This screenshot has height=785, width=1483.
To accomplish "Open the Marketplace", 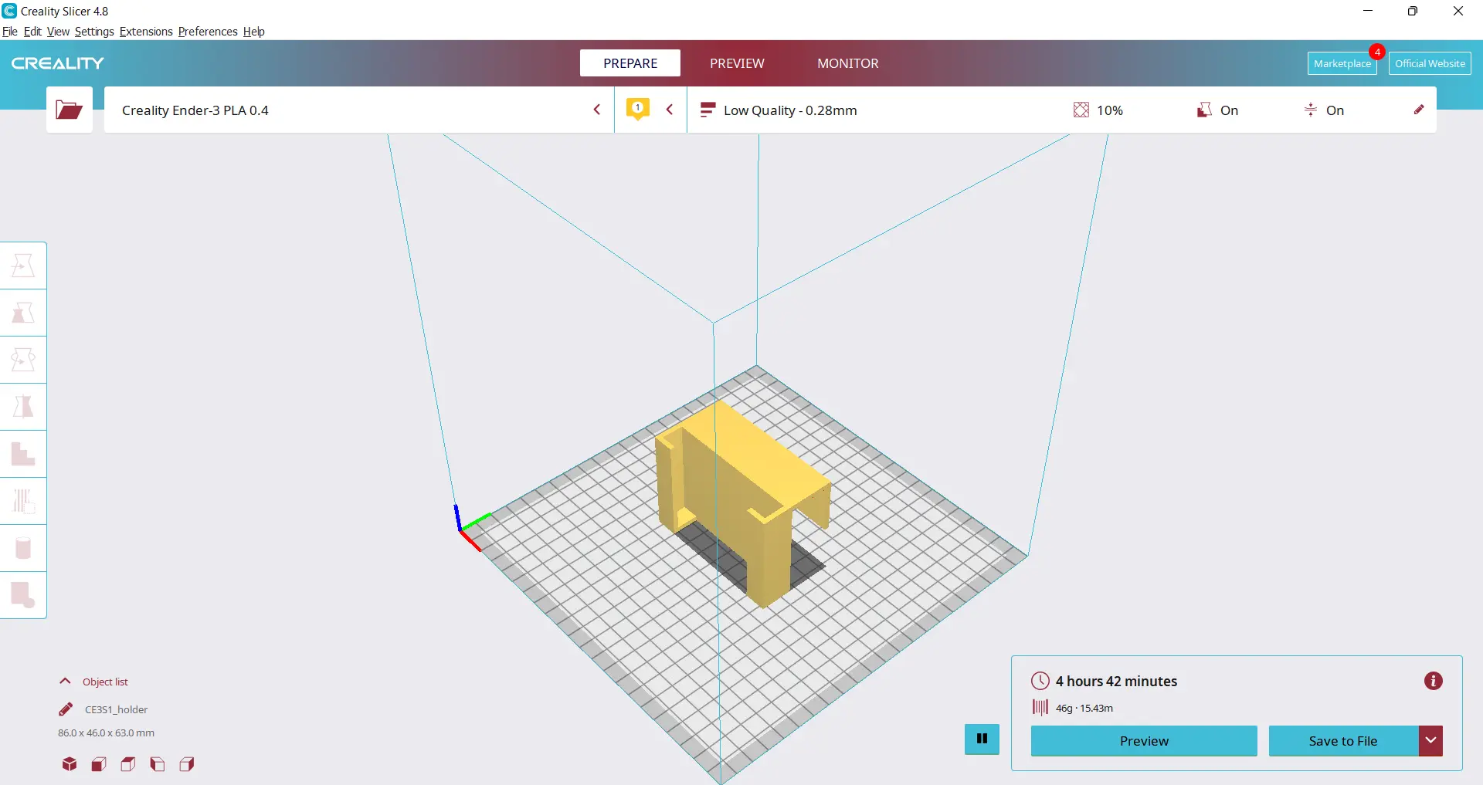I will (1342, 63).
